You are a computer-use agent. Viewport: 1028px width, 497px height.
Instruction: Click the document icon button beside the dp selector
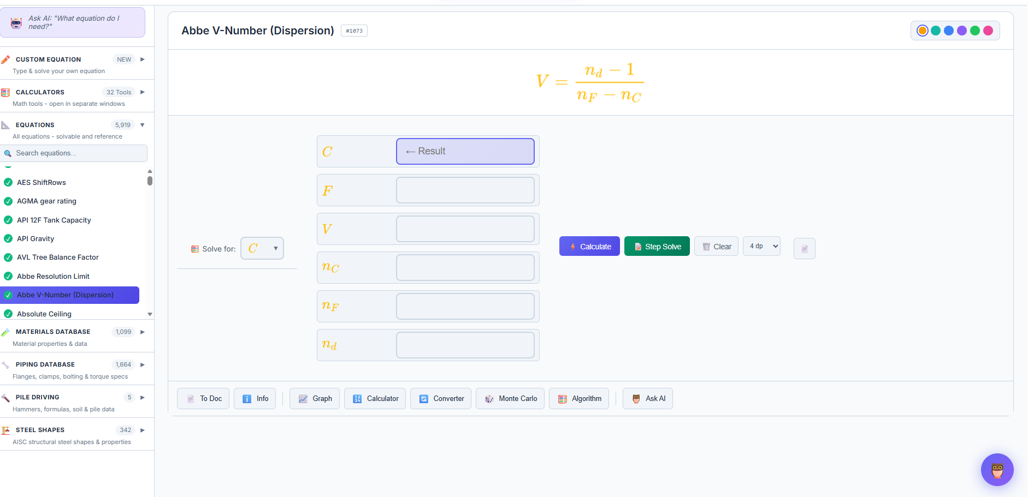(x=804, y=249)
